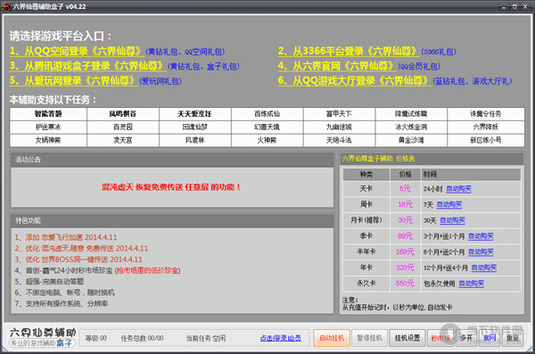The image size is (535, 354).
Task: Open the QQ游戏大厅 login link
Action: pyautogui.click(x=354, y=80)
